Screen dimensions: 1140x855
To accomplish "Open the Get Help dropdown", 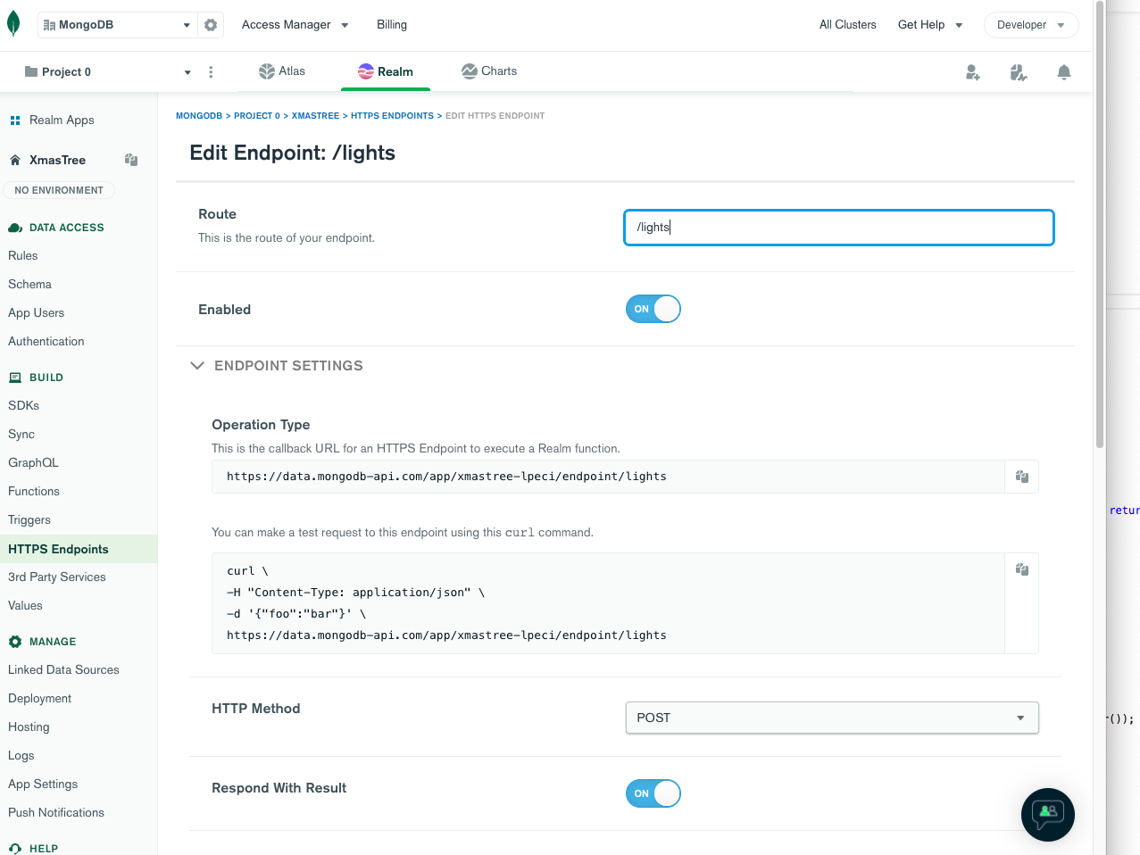I will (x=930, y=25).
